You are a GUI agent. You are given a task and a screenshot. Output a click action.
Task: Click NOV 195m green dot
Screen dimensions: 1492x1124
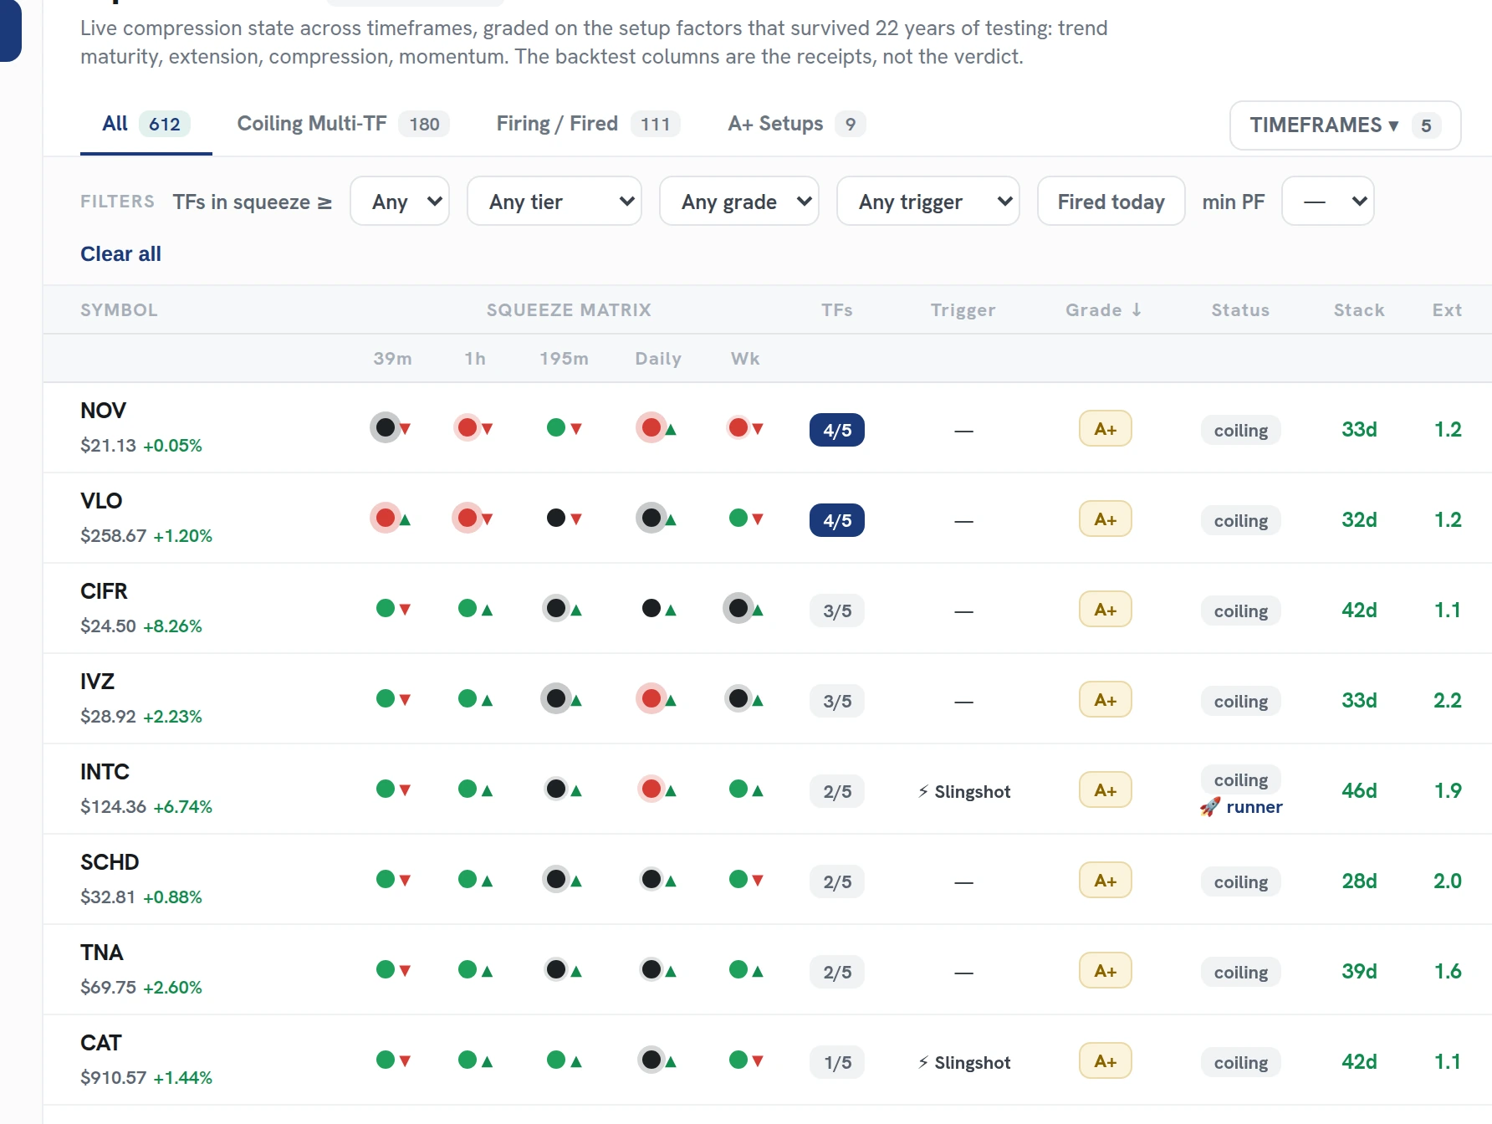556,428
